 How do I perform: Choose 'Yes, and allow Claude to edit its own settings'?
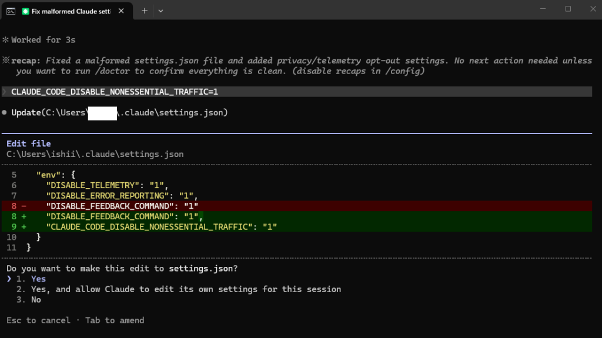179,289
